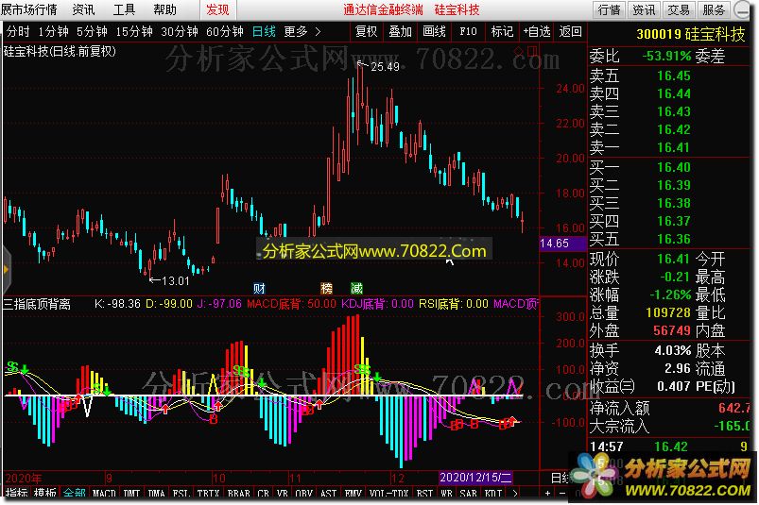
Task: Switch to the VOL-TDX indicator
Action: pyautogui.click(x=388, y=494)
